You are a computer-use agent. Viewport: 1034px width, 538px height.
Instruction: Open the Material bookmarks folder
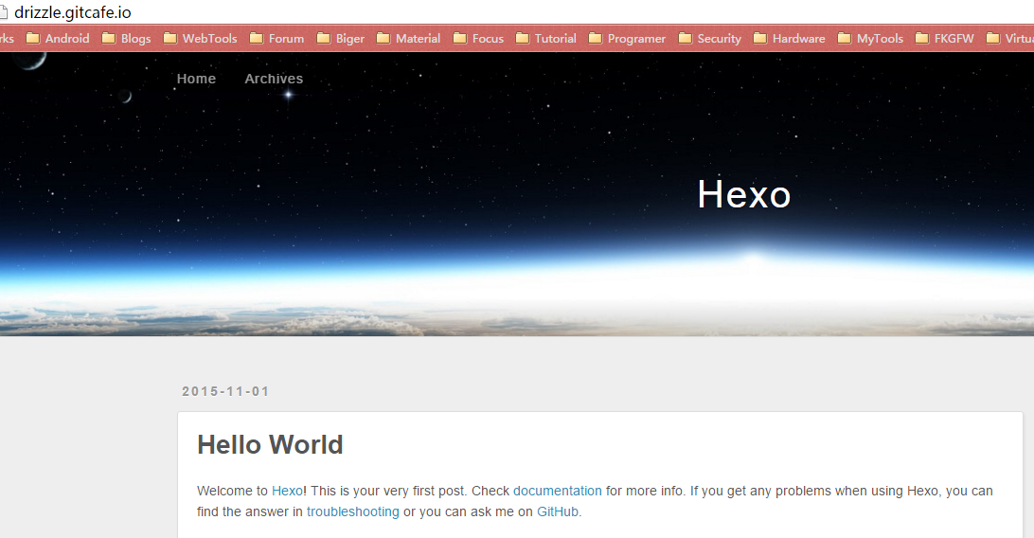tap(408, 38)
